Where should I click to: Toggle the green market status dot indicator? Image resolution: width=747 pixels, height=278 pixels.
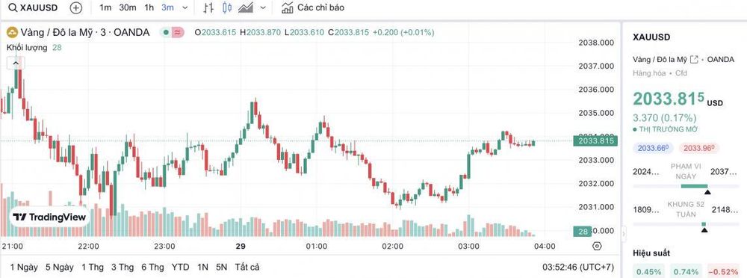(x=165, y=32)
